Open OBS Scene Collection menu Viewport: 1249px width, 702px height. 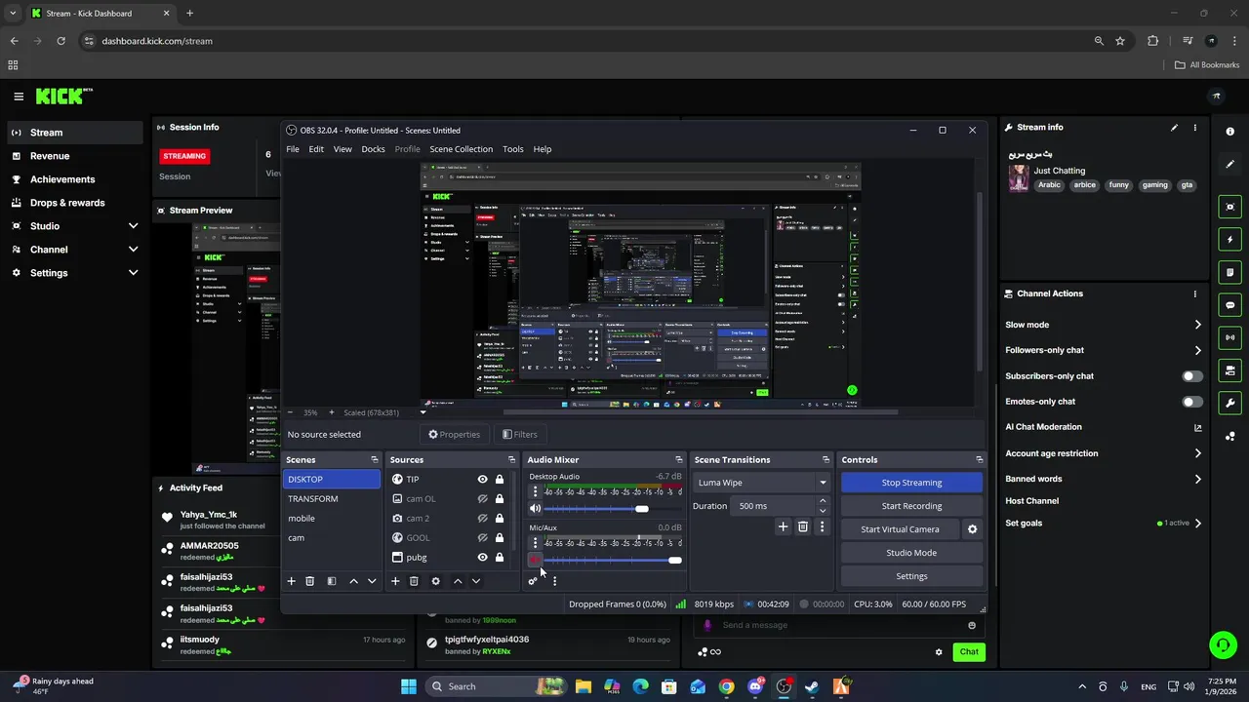coord(461,149)
